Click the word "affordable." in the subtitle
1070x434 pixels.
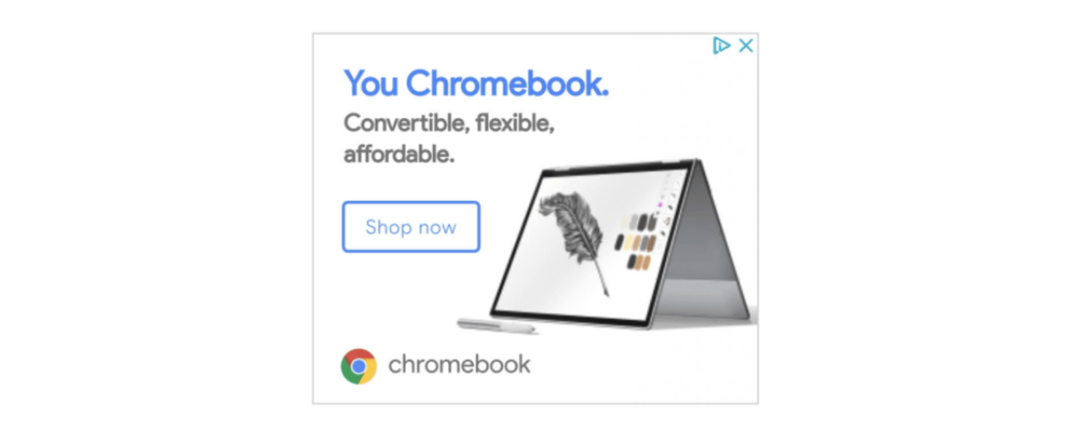pos(399,154)
